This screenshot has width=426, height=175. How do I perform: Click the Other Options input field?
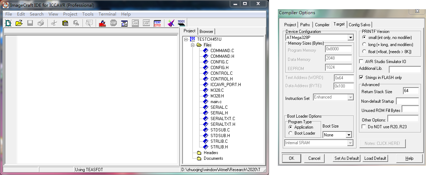tap(403, 119)
